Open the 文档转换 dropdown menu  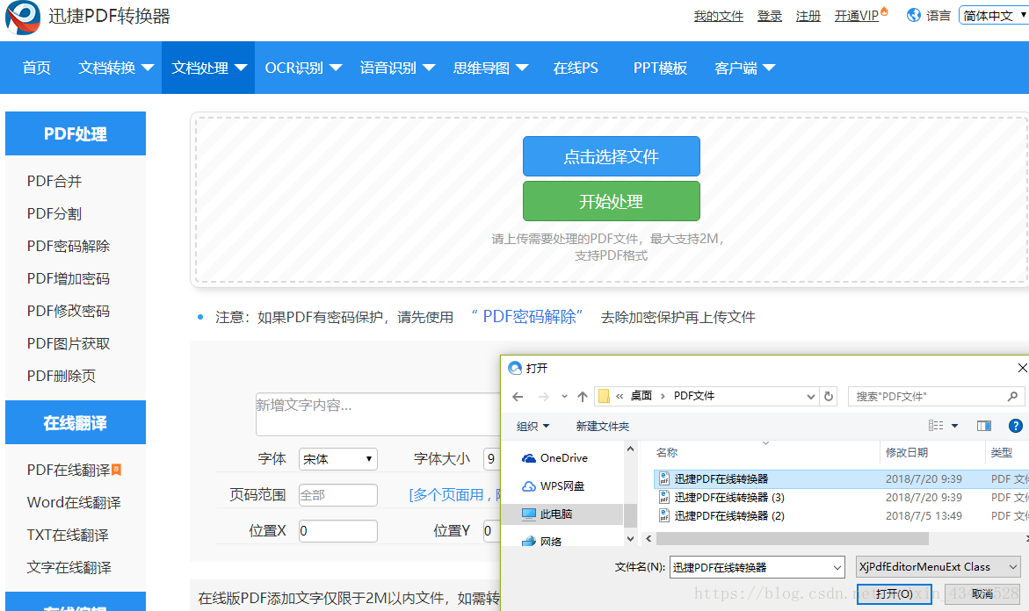point(115,68)
